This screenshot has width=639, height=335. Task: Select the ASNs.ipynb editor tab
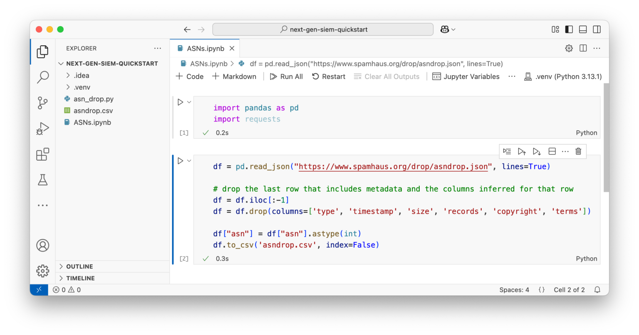205,49
